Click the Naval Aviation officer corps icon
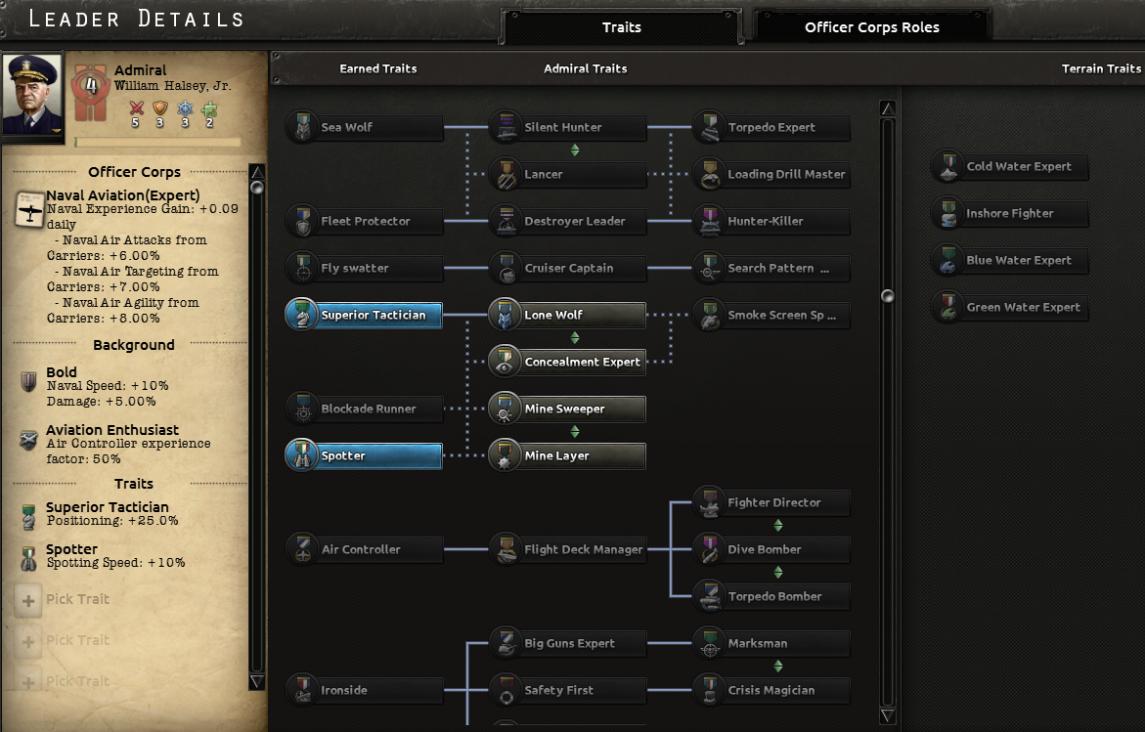The height and width of the screenshot is (732, 1145). click(x=29, y=208)
